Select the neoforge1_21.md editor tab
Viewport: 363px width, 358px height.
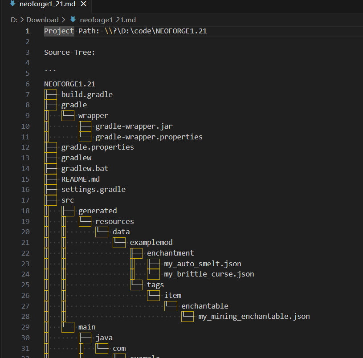click(x=48, y=4)
